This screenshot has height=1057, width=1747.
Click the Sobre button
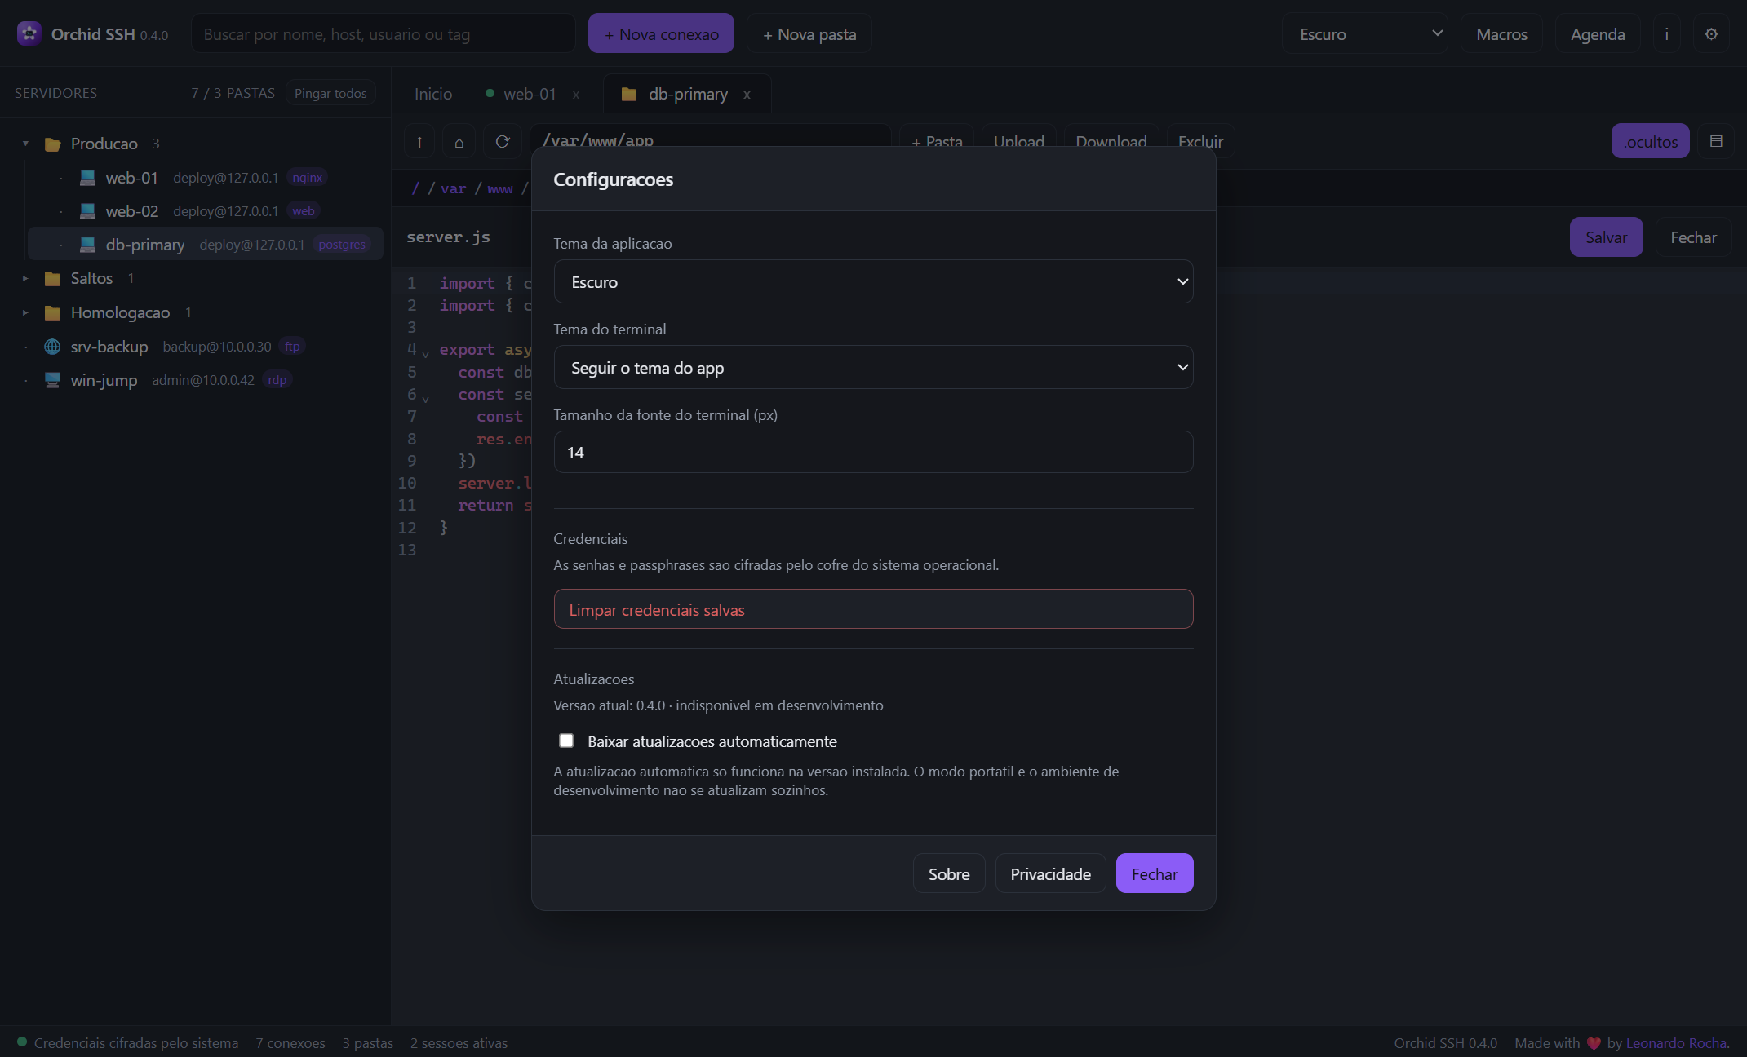coord(949,873)
